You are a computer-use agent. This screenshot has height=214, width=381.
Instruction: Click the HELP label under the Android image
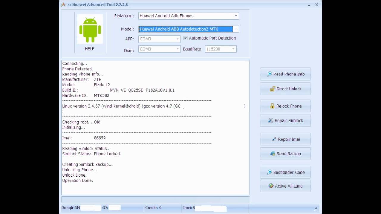(x=90, y=49)
